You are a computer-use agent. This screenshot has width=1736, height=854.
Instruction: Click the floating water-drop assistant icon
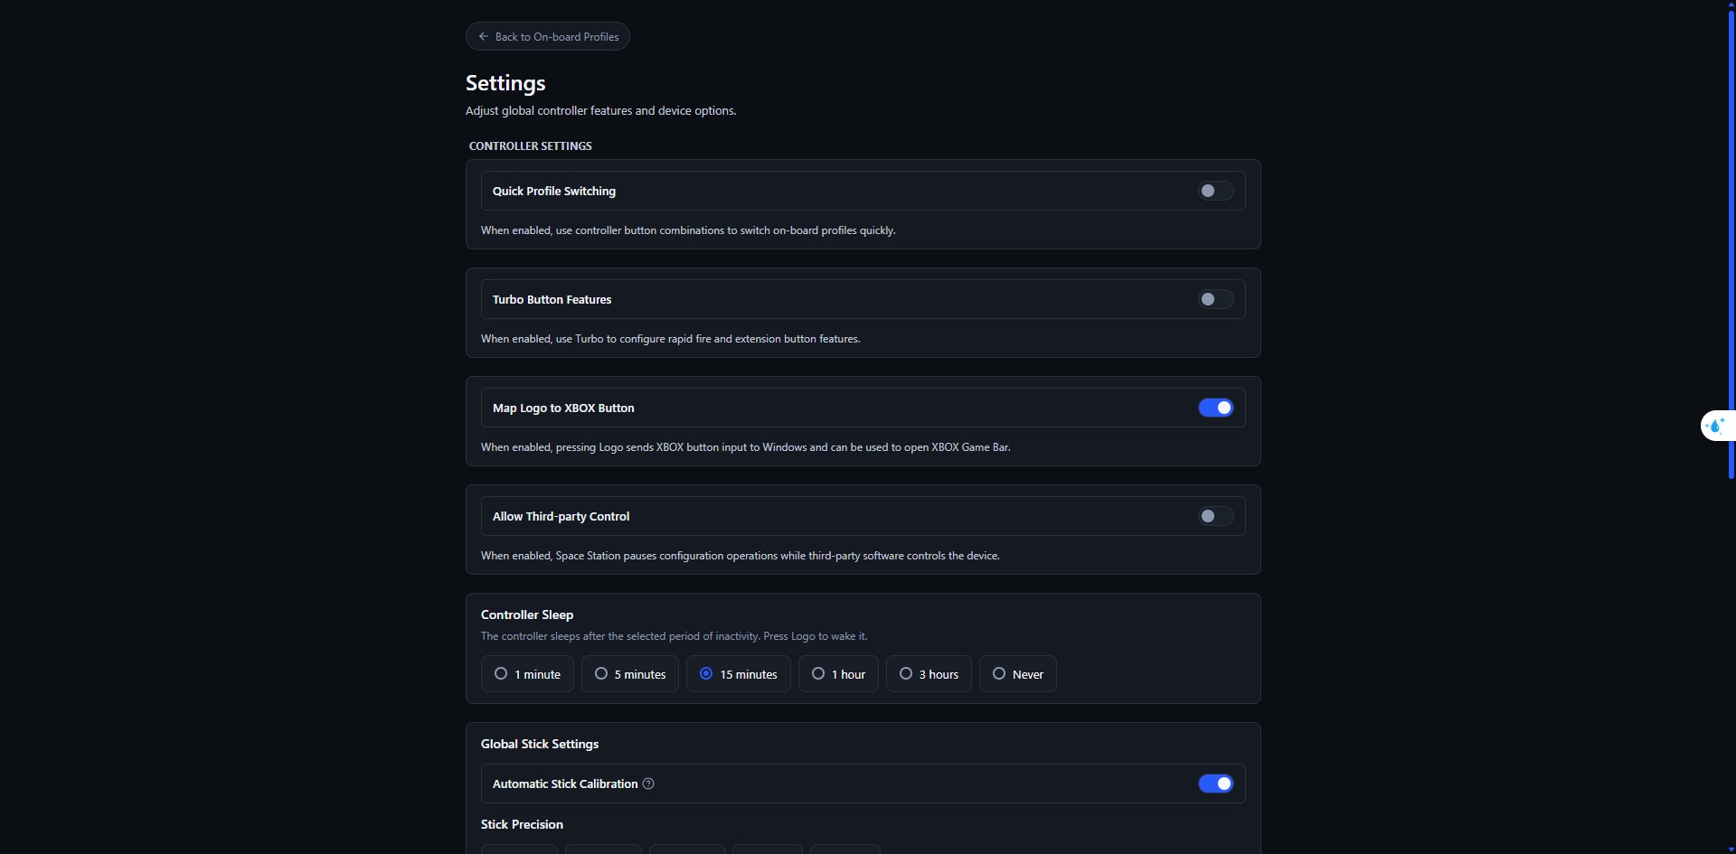[1716, 425]
